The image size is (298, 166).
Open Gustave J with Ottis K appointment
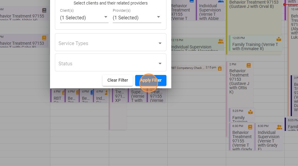tap(239, 82)
